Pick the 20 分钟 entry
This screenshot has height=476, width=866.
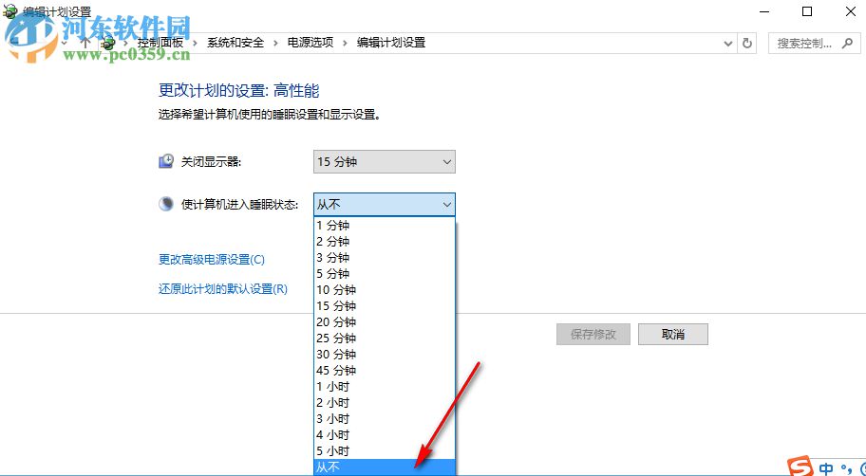(385, 321)
